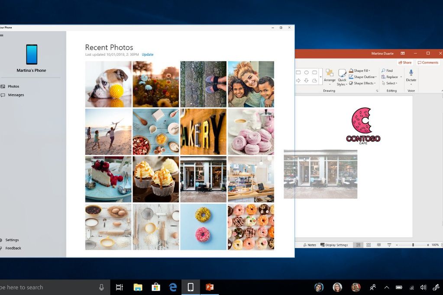Launch PowerPoint from the taskbar
The image size is (443, 295).
pos(210,287)
